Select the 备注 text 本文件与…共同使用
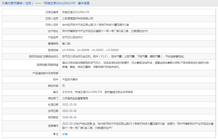Image resolution: width=218 pixels, height=139 pixels. (x=98, y=92)
